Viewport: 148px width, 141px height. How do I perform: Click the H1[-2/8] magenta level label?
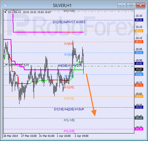tap(69, 131)
